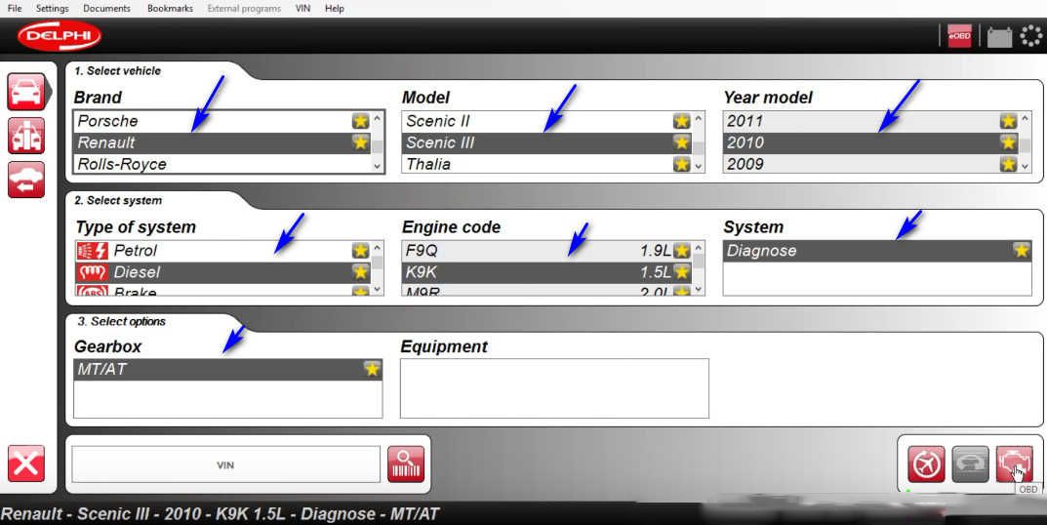This screenshot has width=1047, height=525.
Task: Toggle favorite star for Diesel
Action: (361, 272)
